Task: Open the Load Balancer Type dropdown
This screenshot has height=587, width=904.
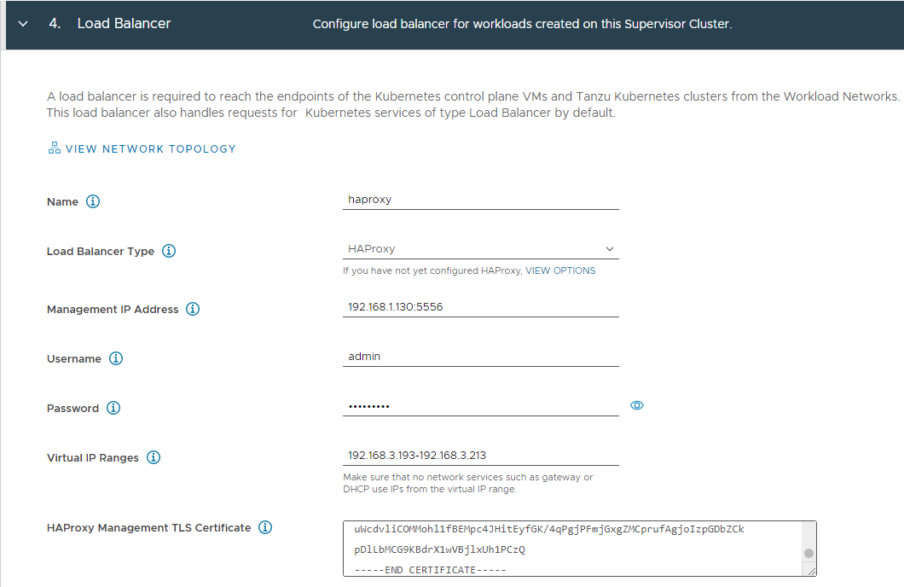Action: [610, 248]
